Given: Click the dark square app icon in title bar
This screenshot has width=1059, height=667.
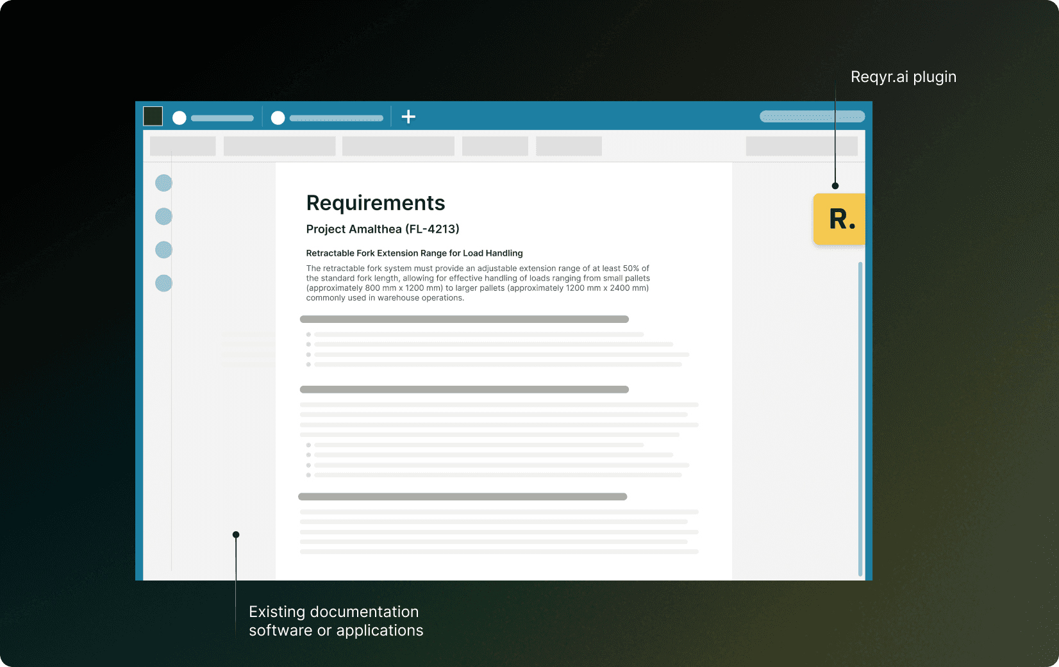Looking at the screenshot, I should point(153,116).
